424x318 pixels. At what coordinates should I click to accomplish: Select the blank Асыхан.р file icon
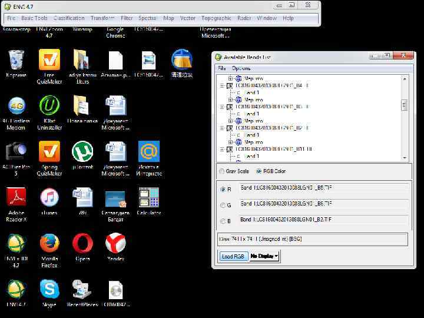tap(115, 61)
